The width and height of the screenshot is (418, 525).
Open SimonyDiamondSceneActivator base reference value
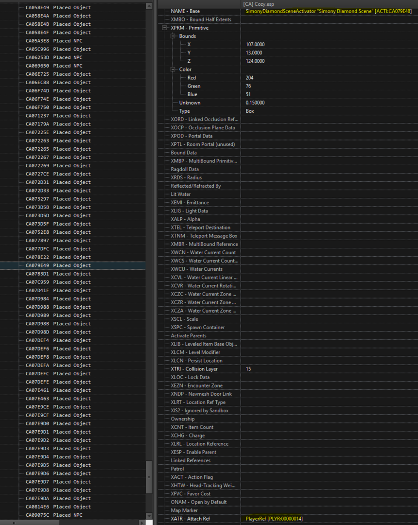pyautogui.click(x=329, y=11)
